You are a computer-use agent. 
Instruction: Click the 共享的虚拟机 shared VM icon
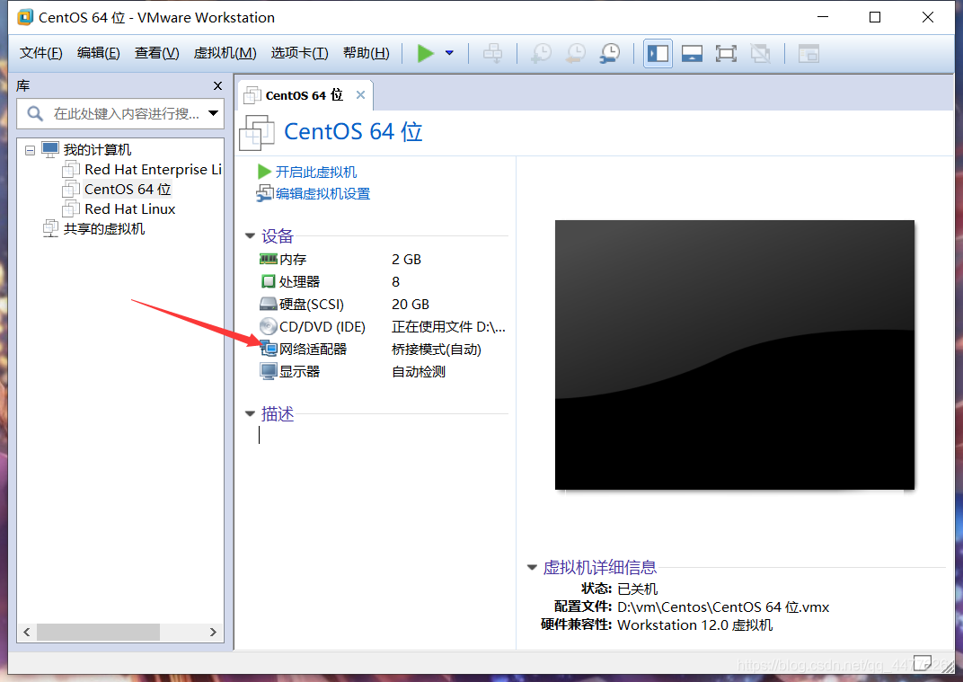point(50,228)
